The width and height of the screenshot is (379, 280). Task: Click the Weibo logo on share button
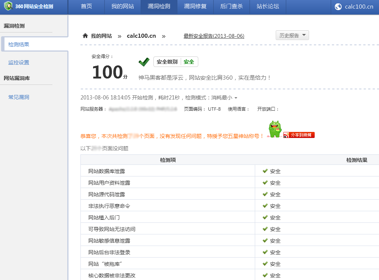[286, 135]
